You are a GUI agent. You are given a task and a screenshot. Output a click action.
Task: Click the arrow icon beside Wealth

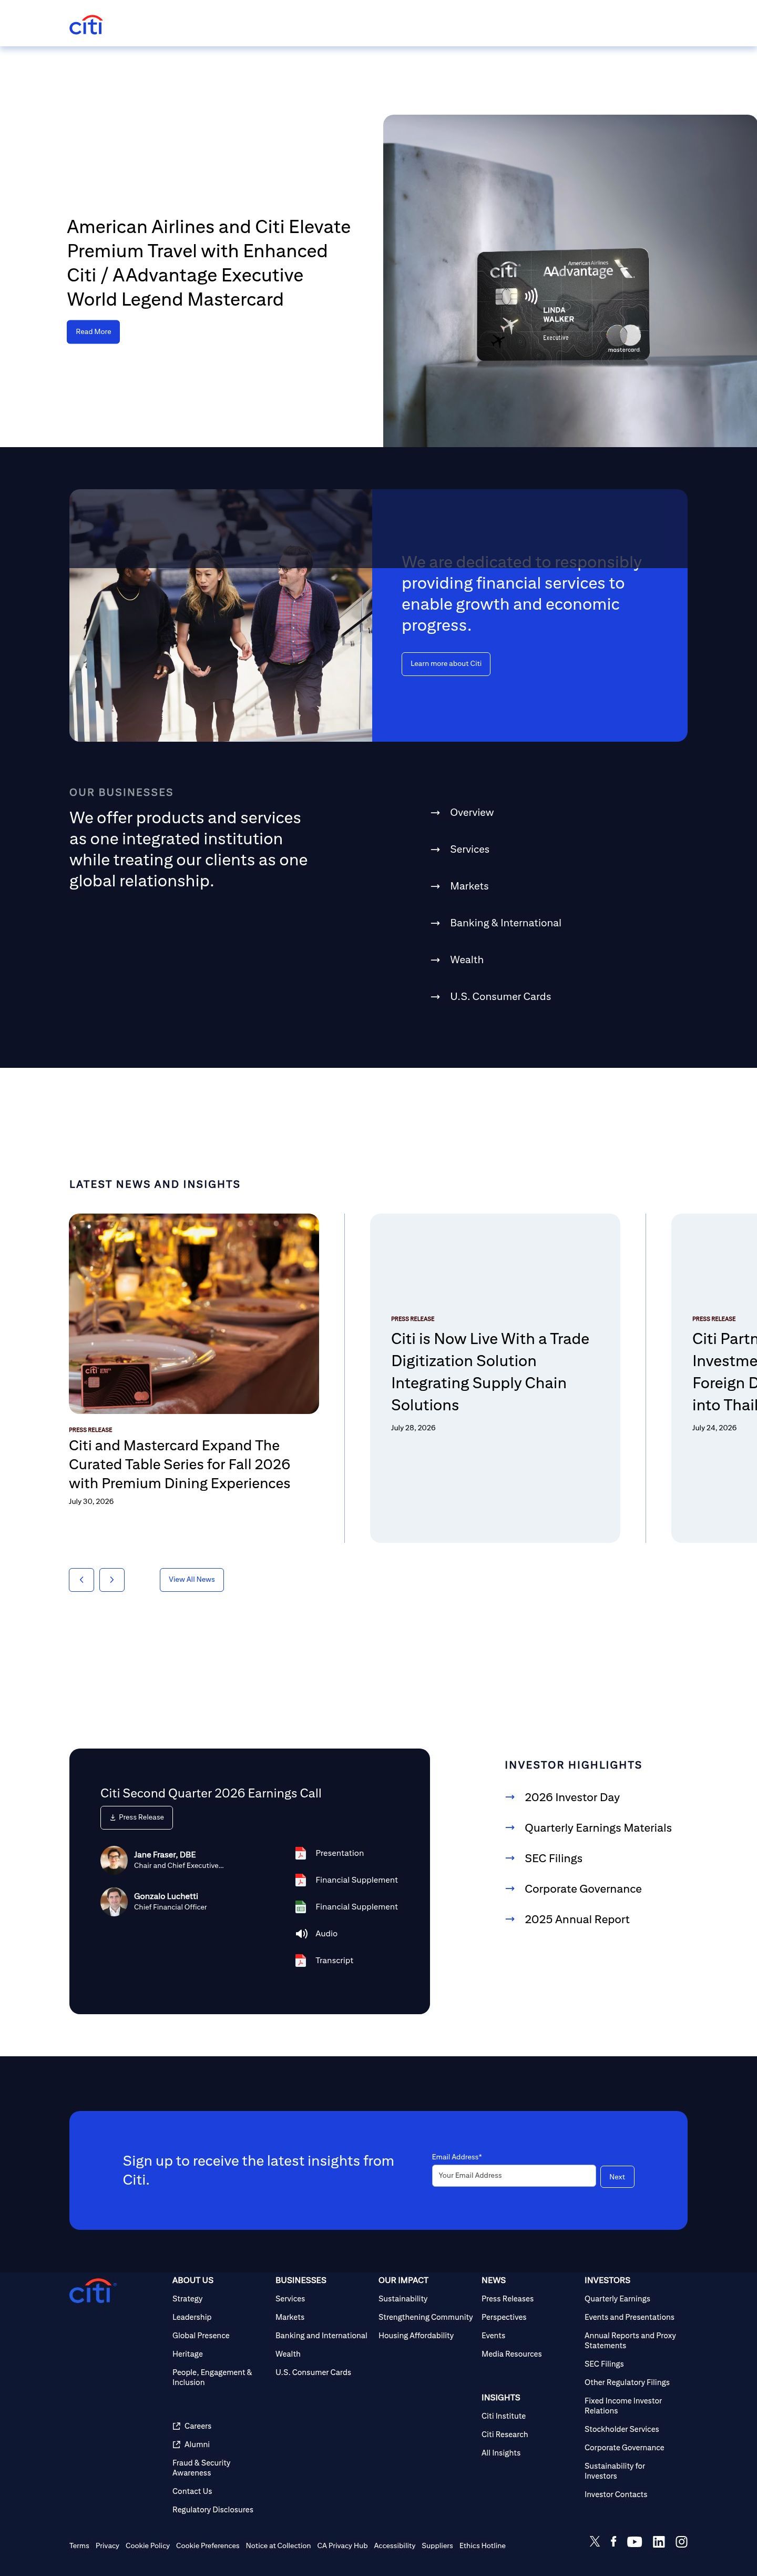click(435, 960)
